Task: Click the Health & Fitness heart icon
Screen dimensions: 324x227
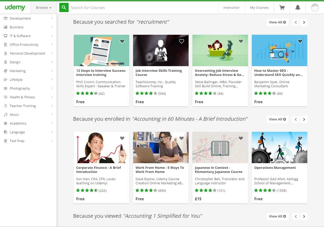Action: [x=5, y=97]
